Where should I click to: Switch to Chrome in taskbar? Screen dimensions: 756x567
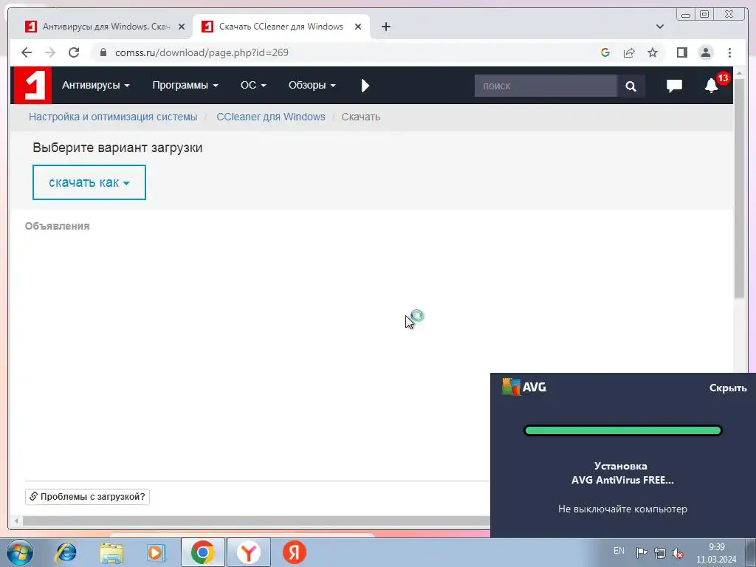(x=202, y=552)
